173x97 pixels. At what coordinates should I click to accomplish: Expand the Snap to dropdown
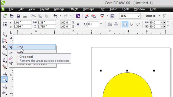tap(159, 16)
